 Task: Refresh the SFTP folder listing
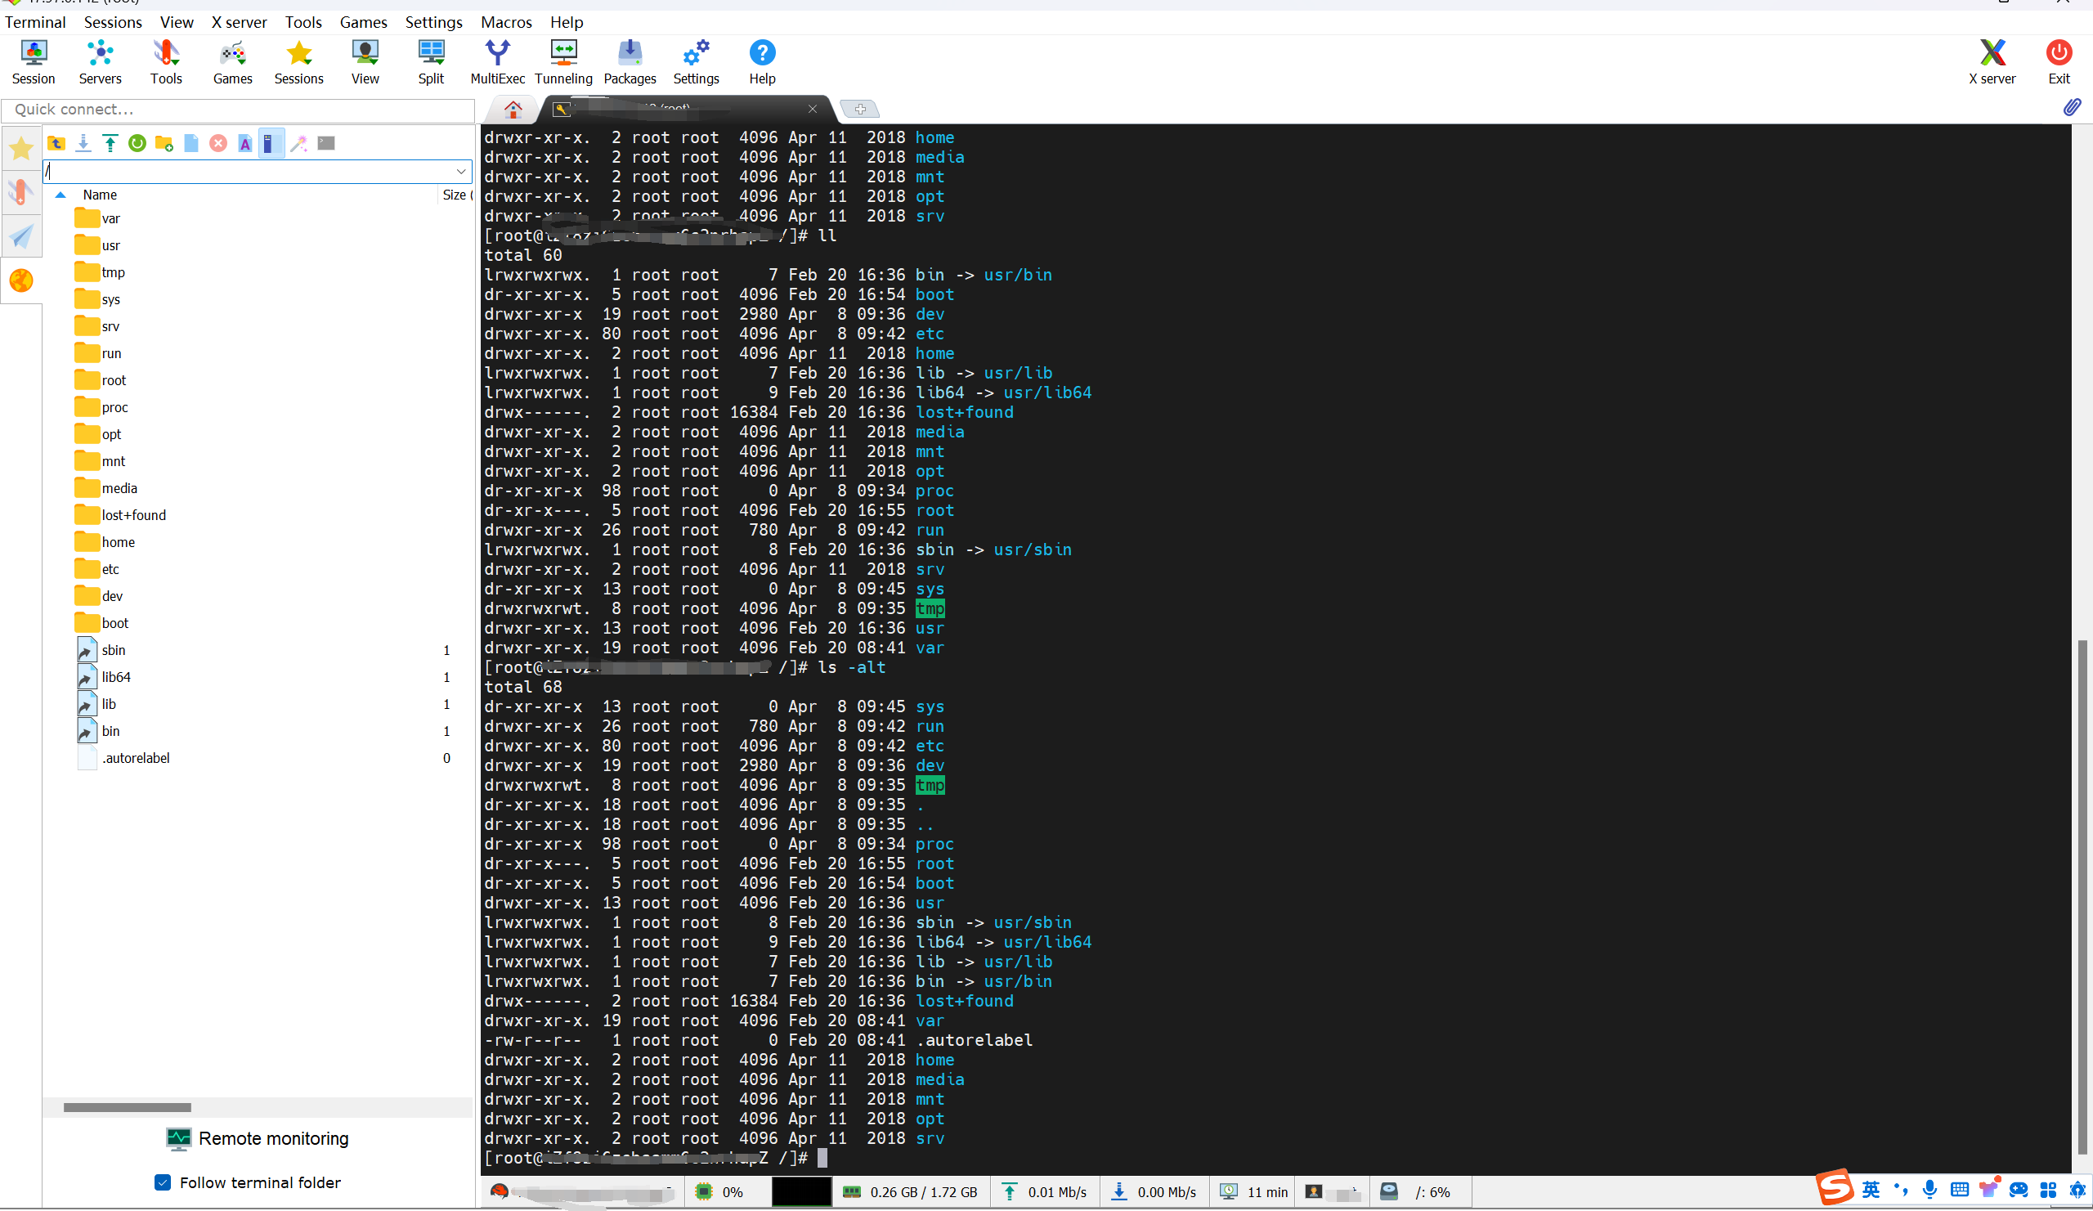tap(137, 143)
